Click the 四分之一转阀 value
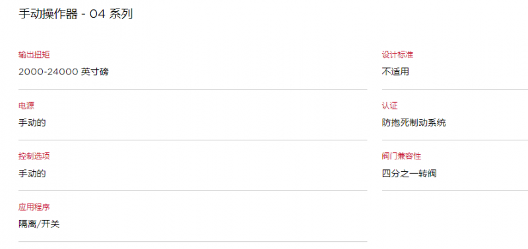Image resolution: width=528 pixels, height=249 pixels. [409, 174]
